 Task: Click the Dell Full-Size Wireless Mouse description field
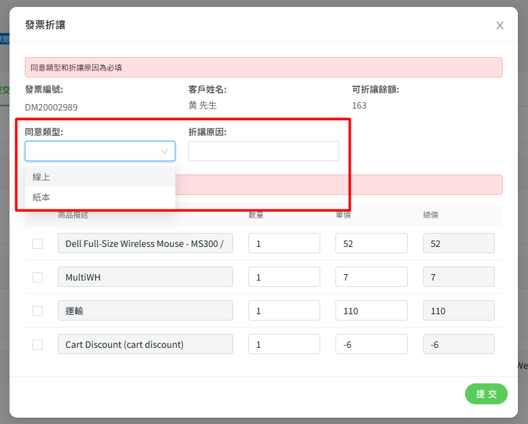tap(145, 244)
